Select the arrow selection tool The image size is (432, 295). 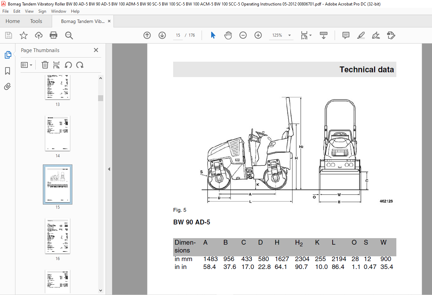(213, 35)
